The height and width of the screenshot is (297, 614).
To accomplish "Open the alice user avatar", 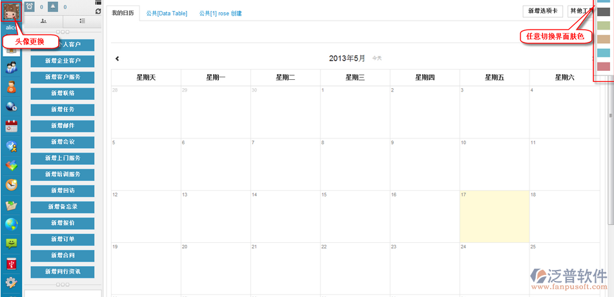I will (12, 12).
